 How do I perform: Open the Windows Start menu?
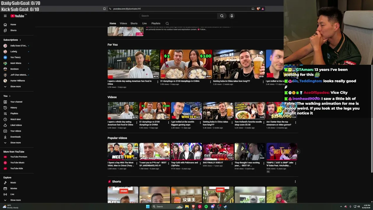[x=148, y=206]
